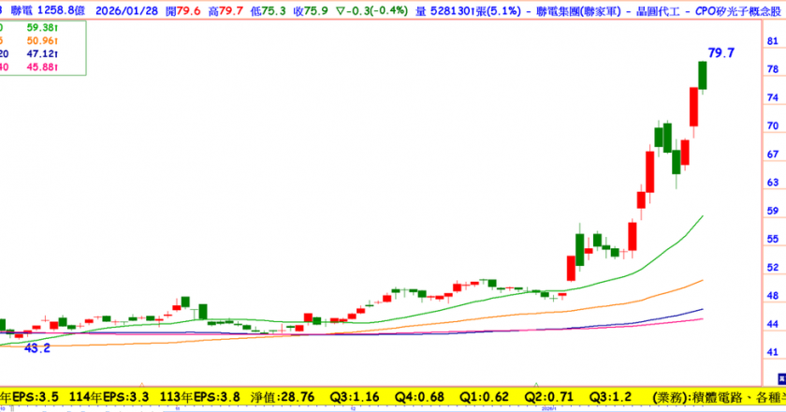Click the 67 price axis label
Viewport: 786px width, 412px height.
click(773, 154)
